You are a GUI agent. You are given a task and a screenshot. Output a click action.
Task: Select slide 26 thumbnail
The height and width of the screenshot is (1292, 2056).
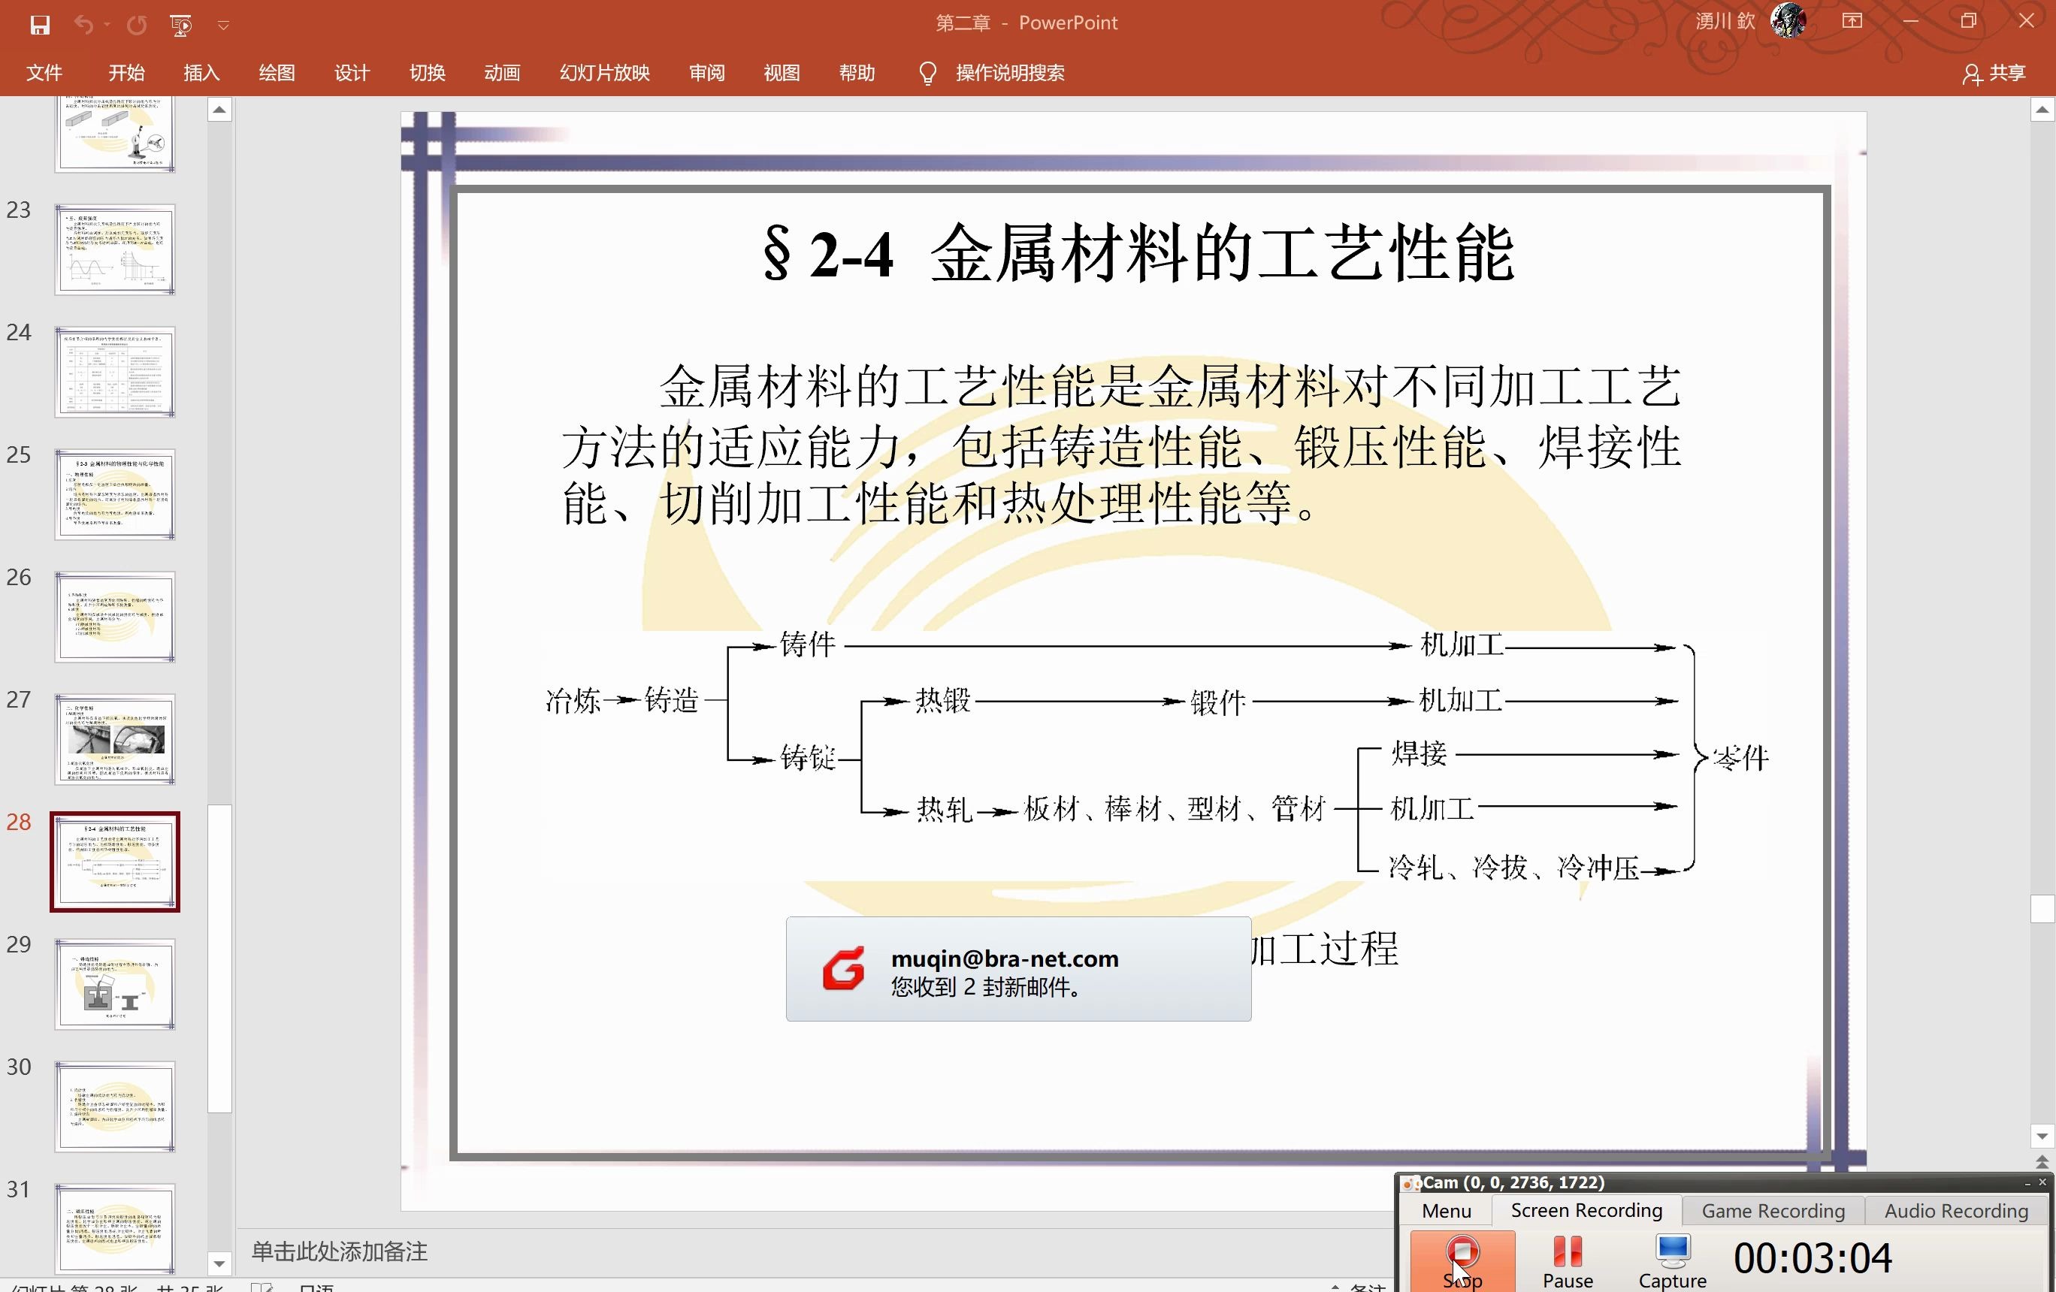click(x=115, y=617)
